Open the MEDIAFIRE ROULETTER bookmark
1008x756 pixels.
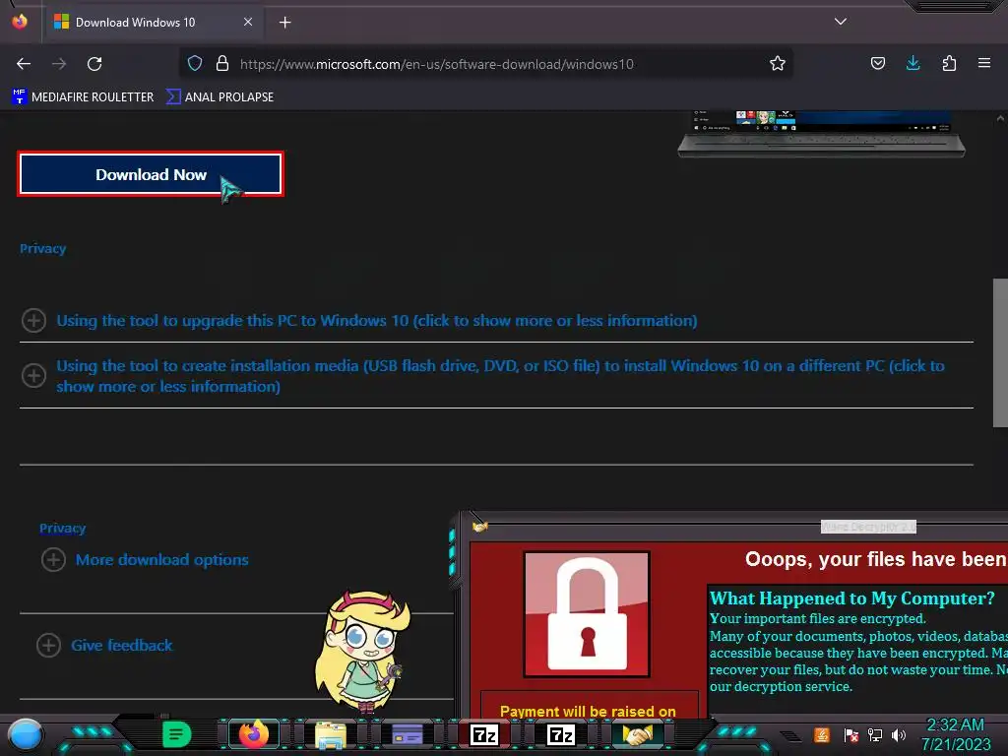(x=83, y=97)
